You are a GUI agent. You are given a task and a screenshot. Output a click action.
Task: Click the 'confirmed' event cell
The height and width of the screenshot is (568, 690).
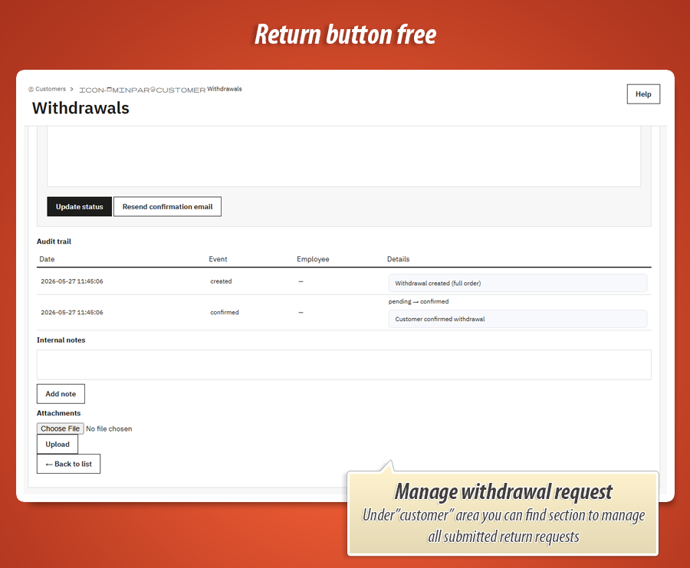point(225,313)
